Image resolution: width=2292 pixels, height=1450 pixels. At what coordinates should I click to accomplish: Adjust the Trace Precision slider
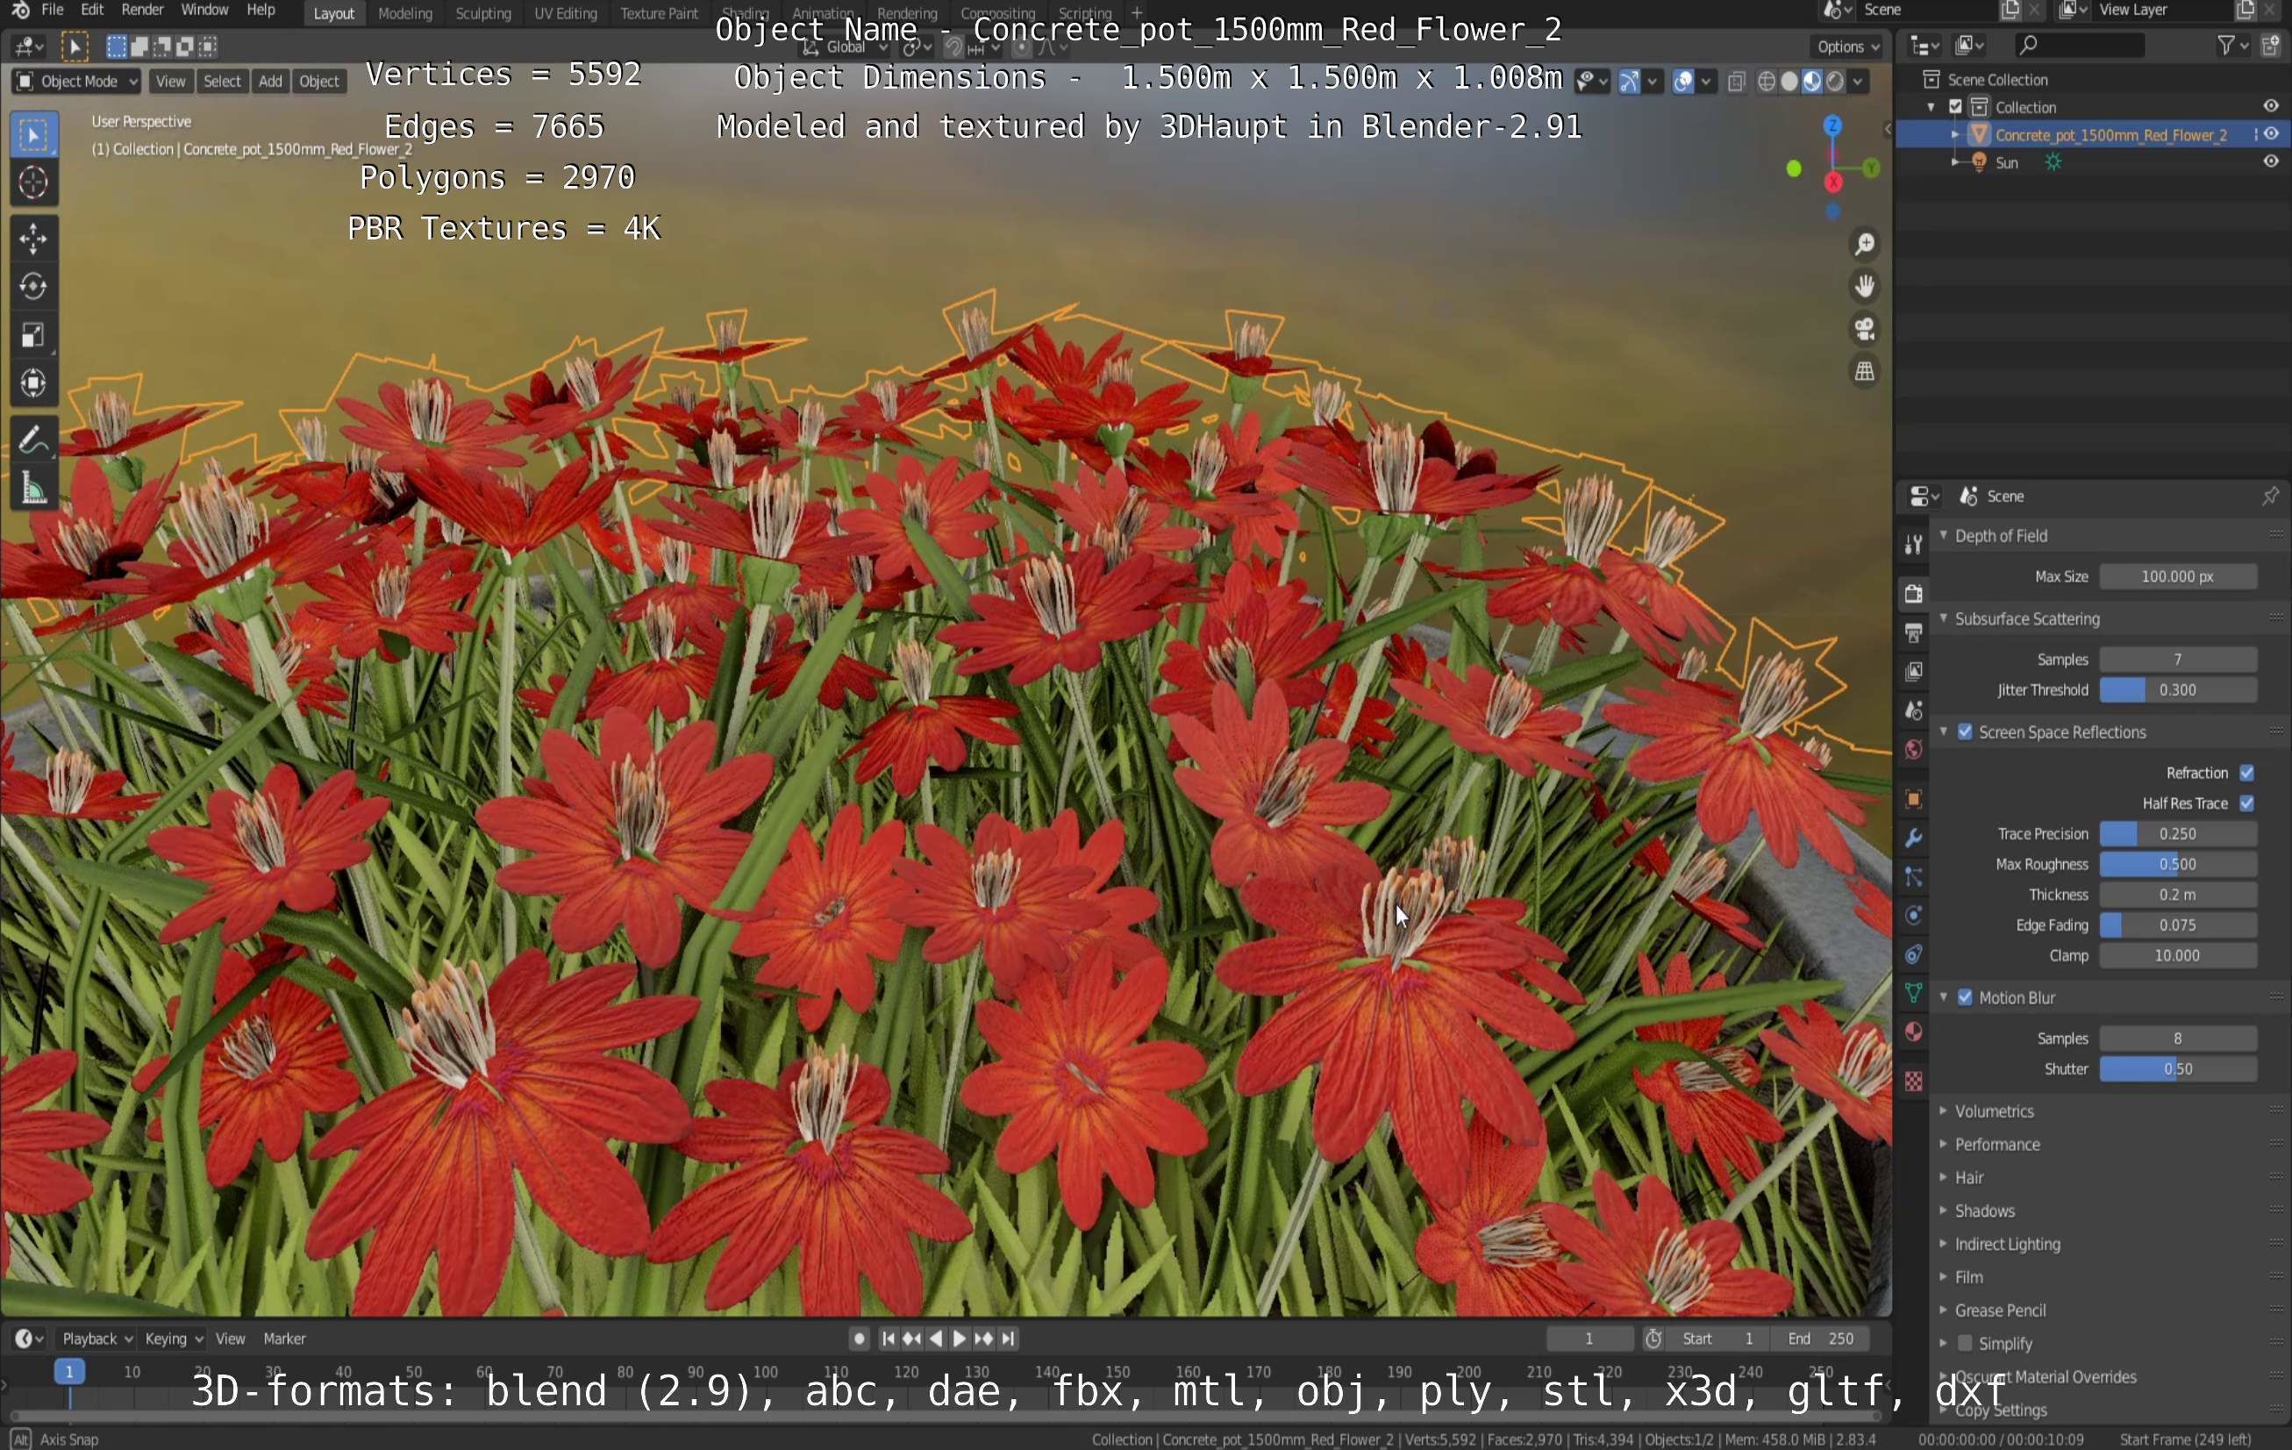(x=2178, y=834)
